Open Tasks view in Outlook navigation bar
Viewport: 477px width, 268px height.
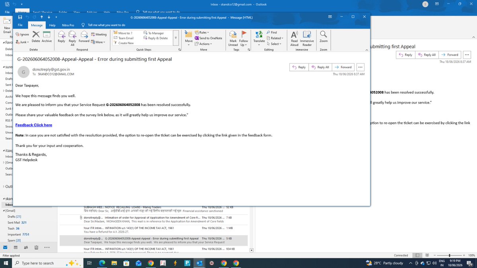tap(36, 247)
